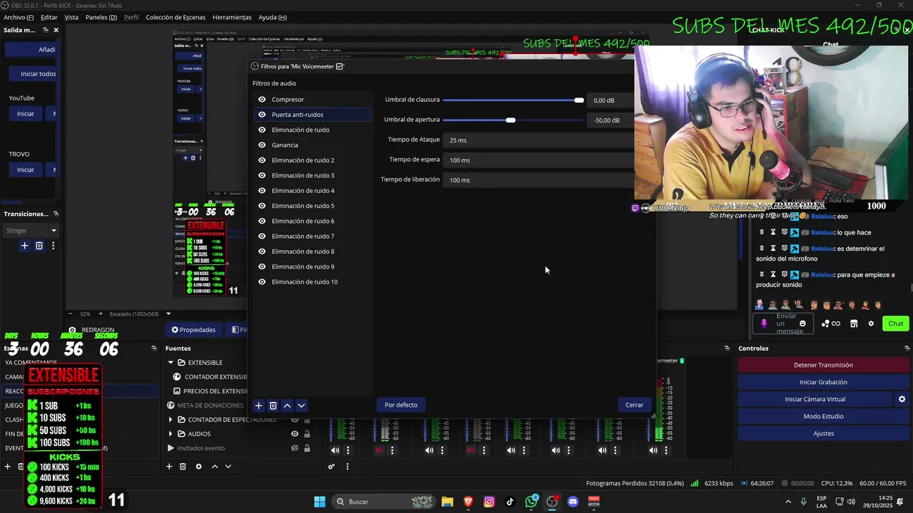
Task: Undock the Controles panel
Action: [x=907, y=348]
